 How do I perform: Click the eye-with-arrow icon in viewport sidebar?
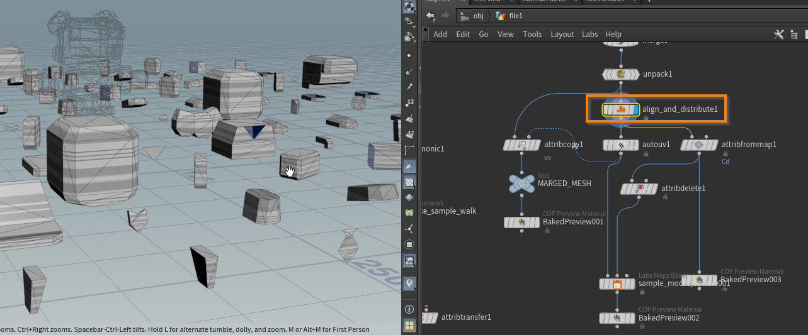coord(409,22)
